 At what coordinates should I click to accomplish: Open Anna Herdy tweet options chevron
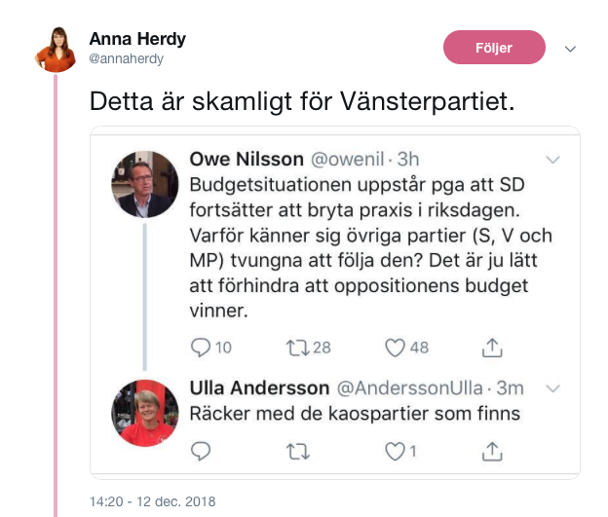tap(571, 49)
